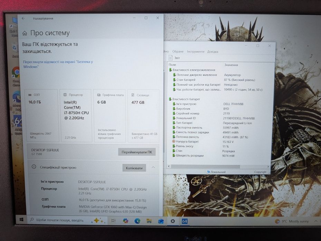
Task: Show hidden tray icons with the taskbar chevron
Action: click(316, 221)
